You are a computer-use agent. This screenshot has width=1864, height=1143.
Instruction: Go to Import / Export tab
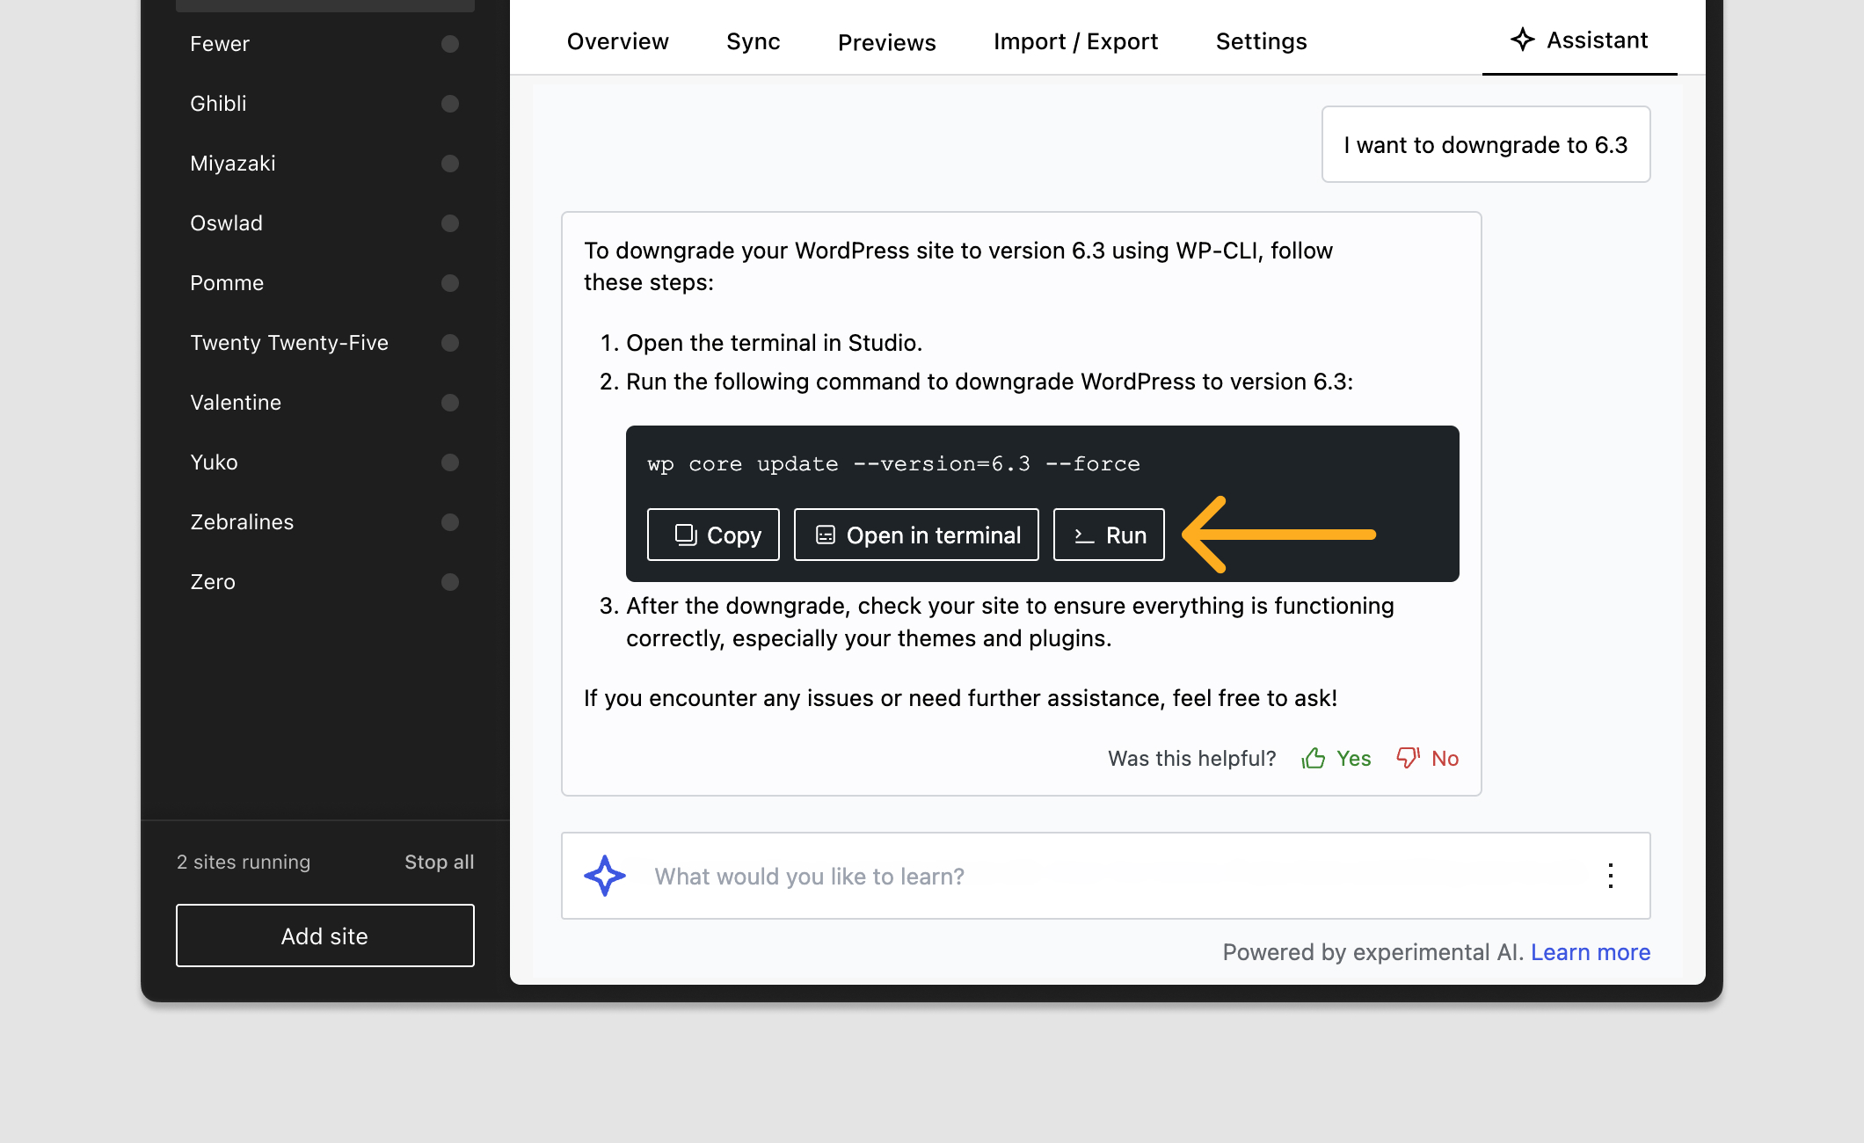click(x=1075, y=41)
